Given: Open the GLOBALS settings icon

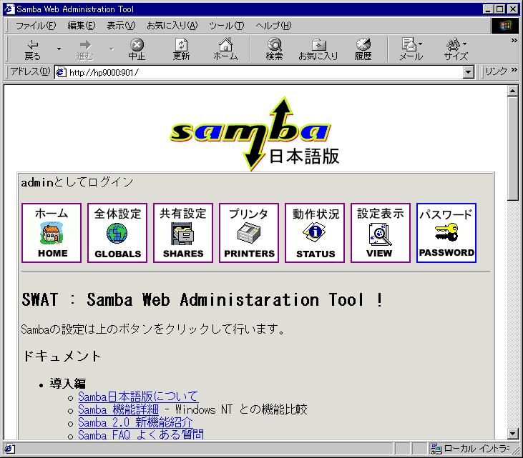Looking at the screenshot, I should click(117, 233).
